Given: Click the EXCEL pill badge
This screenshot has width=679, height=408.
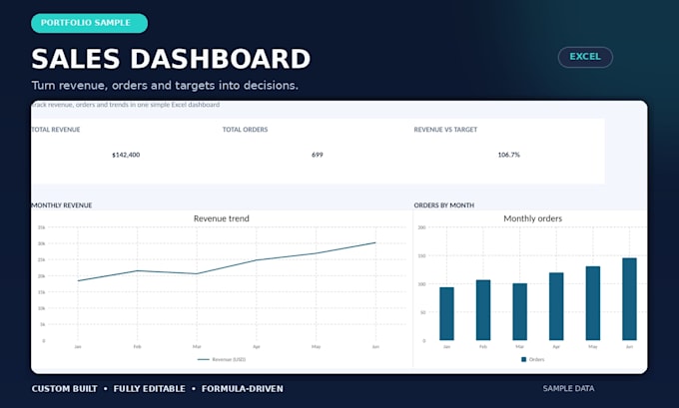Looking at the screenshot, I should 585,57.
